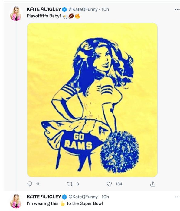Click the 10h timestamp on second tweet
The width and height of the screenshot is (180, 211).
click(x=105, y=197)
